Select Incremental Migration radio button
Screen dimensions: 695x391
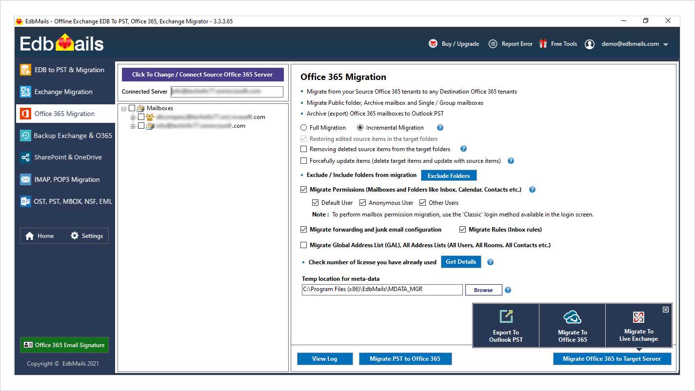[x=360, y=128]
